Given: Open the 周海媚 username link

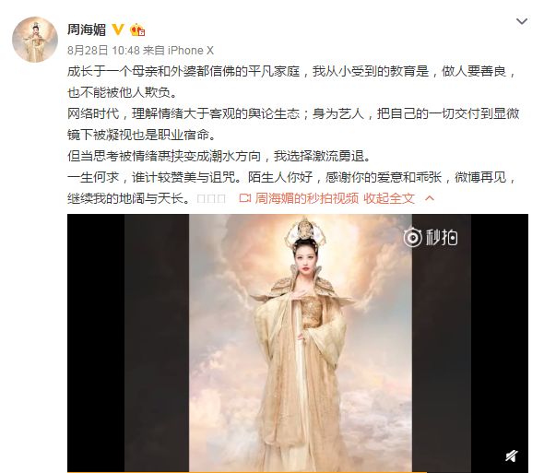Looking at the screenshot, I should click(x=87, y=30).
